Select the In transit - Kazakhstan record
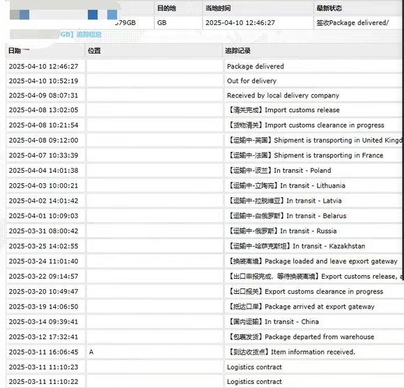The height and width of the screenshot is (388, 404). (296, 246)
